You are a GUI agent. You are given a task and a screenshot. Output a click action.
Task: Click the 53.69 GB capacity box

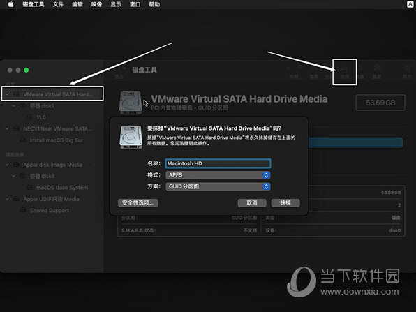(380, 103)
